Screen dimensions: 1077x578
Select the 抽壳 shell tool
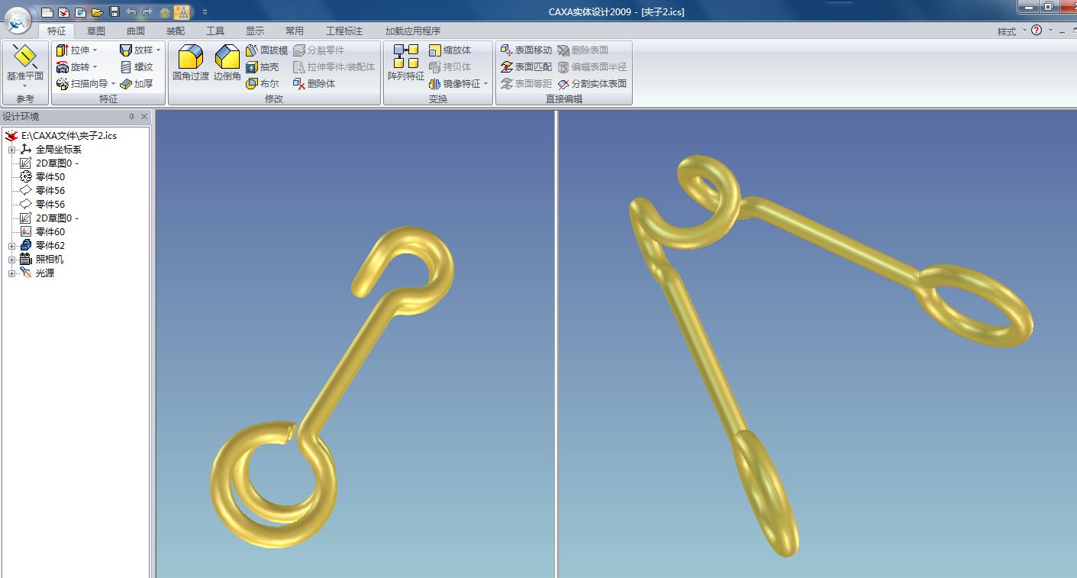pyautogui.click(x=263, y=67)
